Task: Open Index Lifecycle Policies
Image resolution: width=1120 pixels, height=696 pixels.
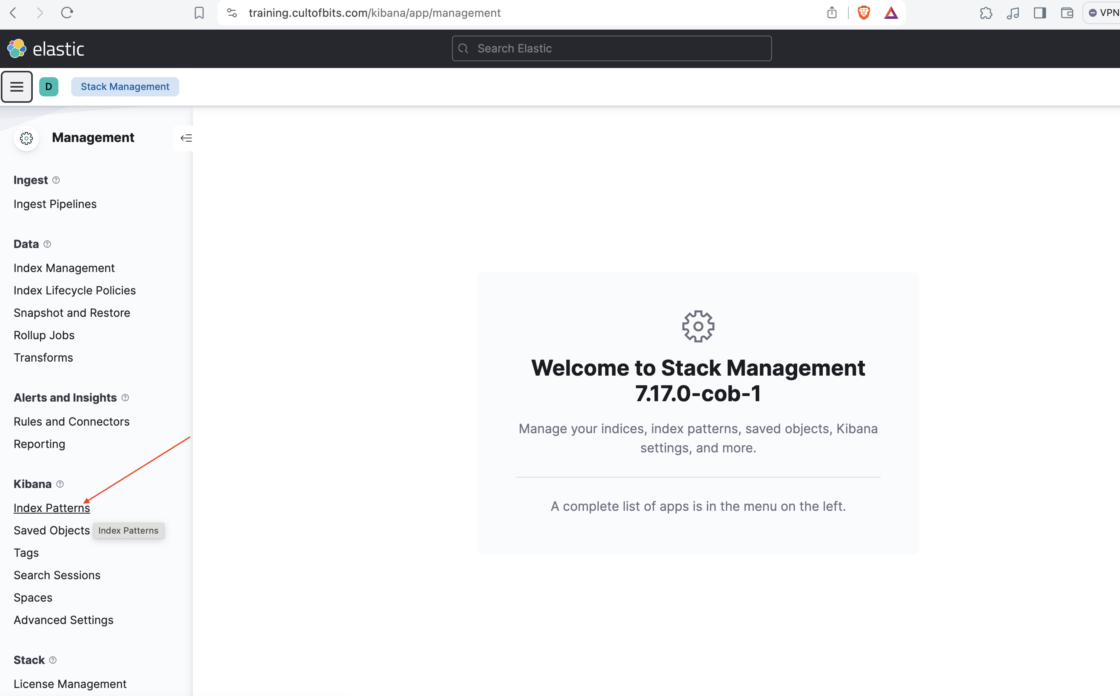Action: (x=74, y=290)
